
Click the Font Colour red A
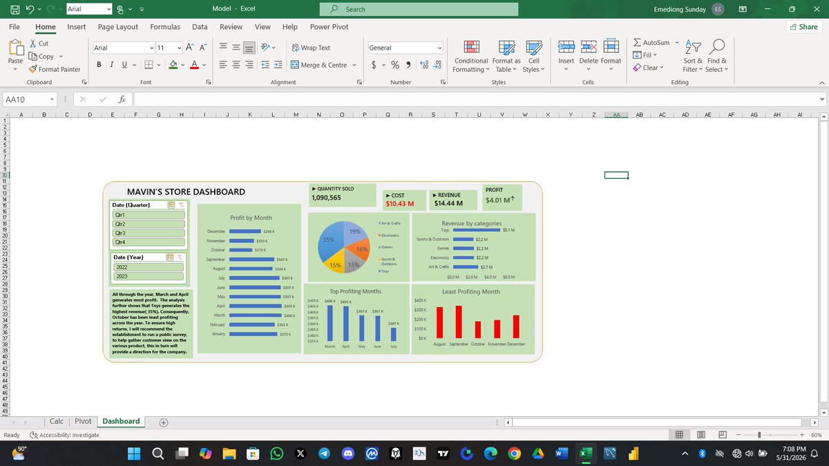pos(194,65)
